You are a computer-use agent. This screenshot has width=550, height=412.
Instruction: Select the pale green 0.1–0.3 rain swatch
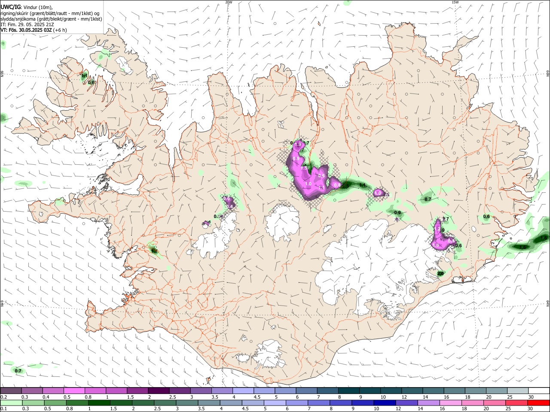tap(11, 403)
